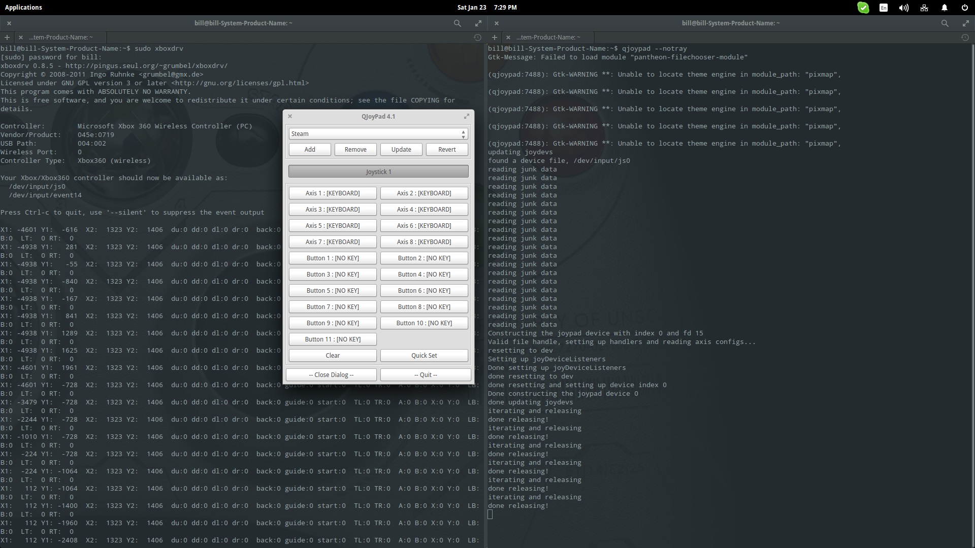Click the 'qjoypad --notray' command line text
This screenshot has height=548, width=975.
tap(654, 49)
